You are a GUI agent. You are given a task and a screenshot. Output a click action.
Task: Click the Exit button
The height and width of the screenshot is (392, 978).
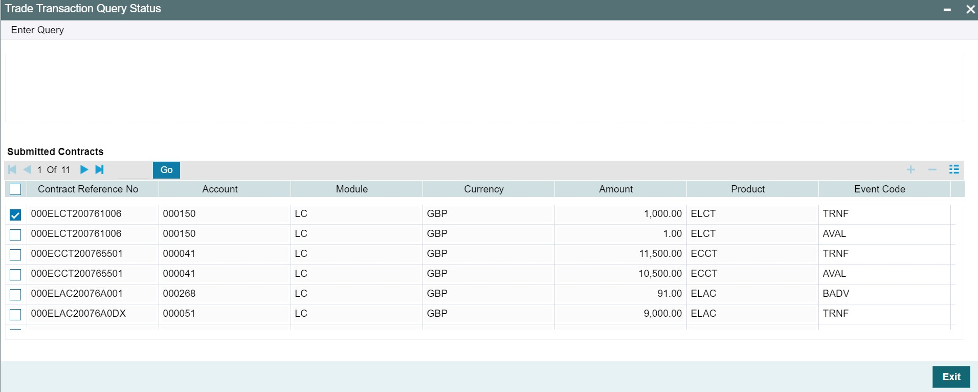click(951, 377)
